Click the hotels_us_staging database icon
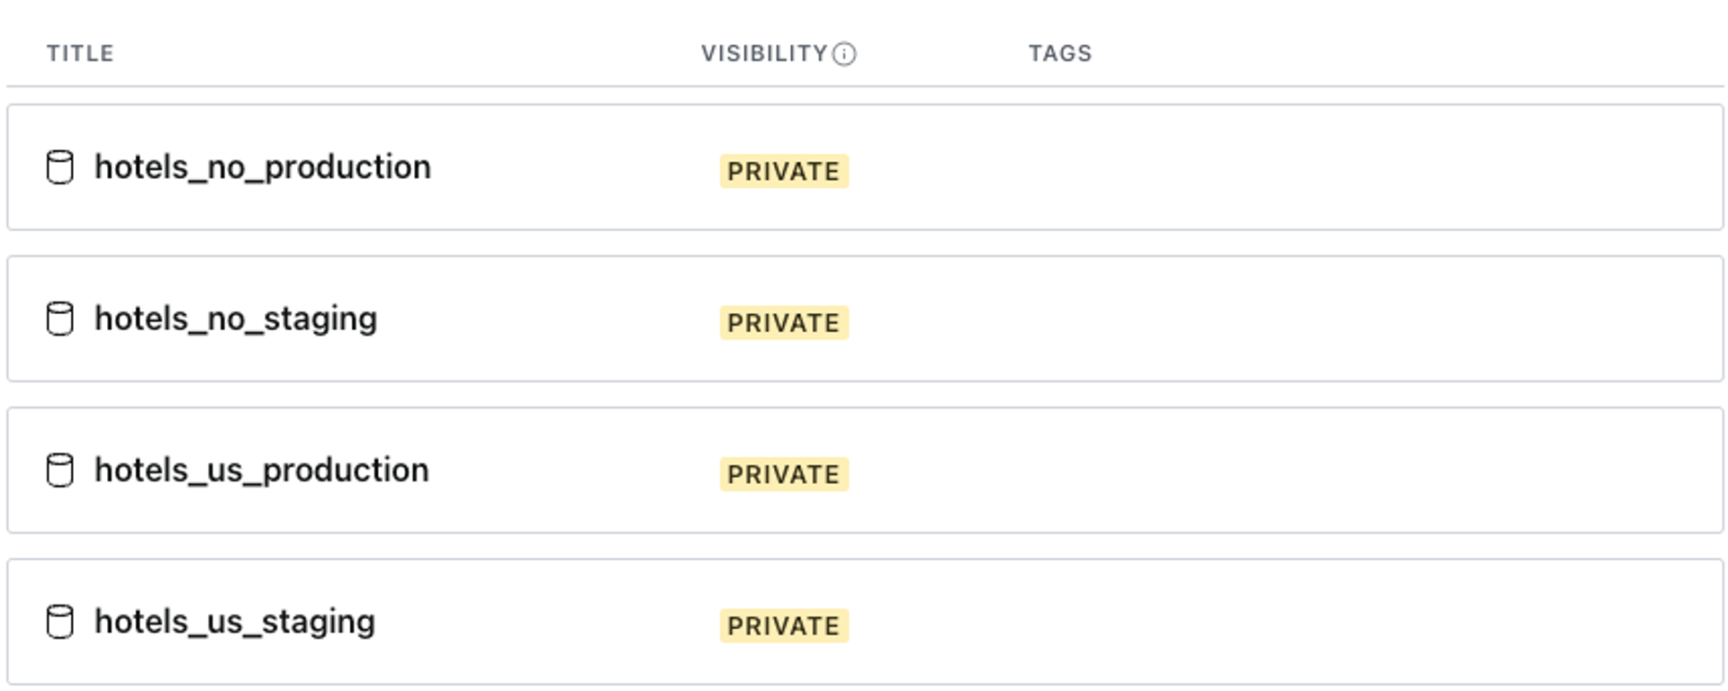 (59, 622)
